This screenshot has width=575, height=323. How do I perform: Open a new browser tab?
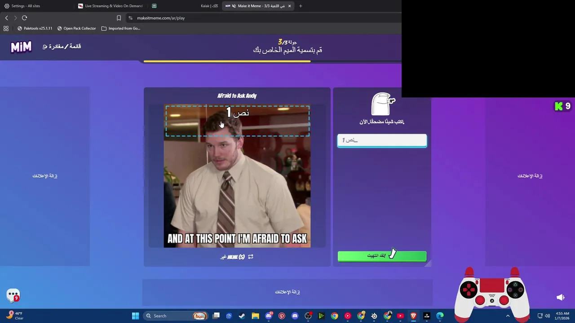coord(301,6)
